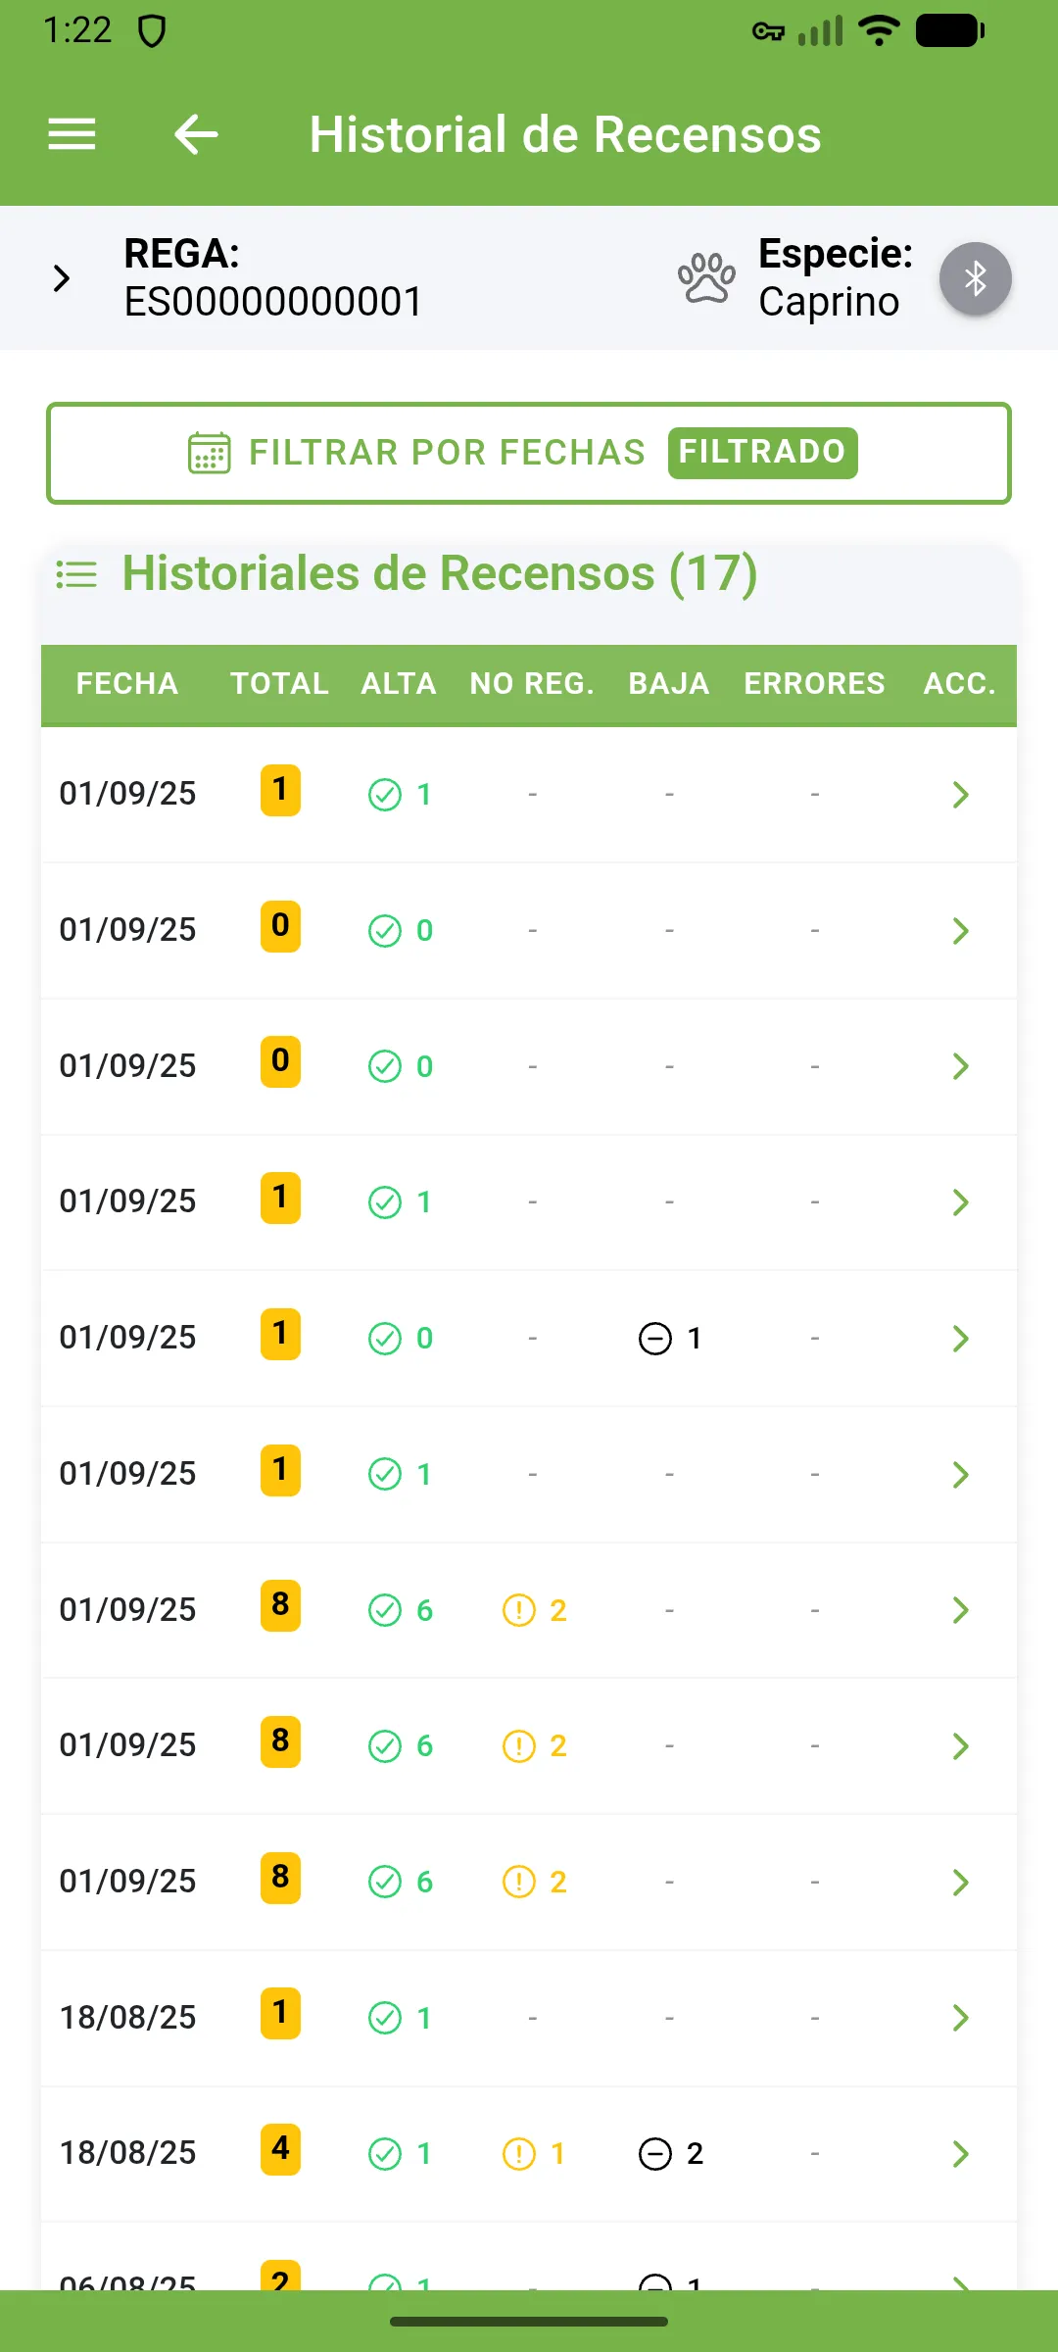Open details chevron of first 01/09/25 row

coord(960,794)
